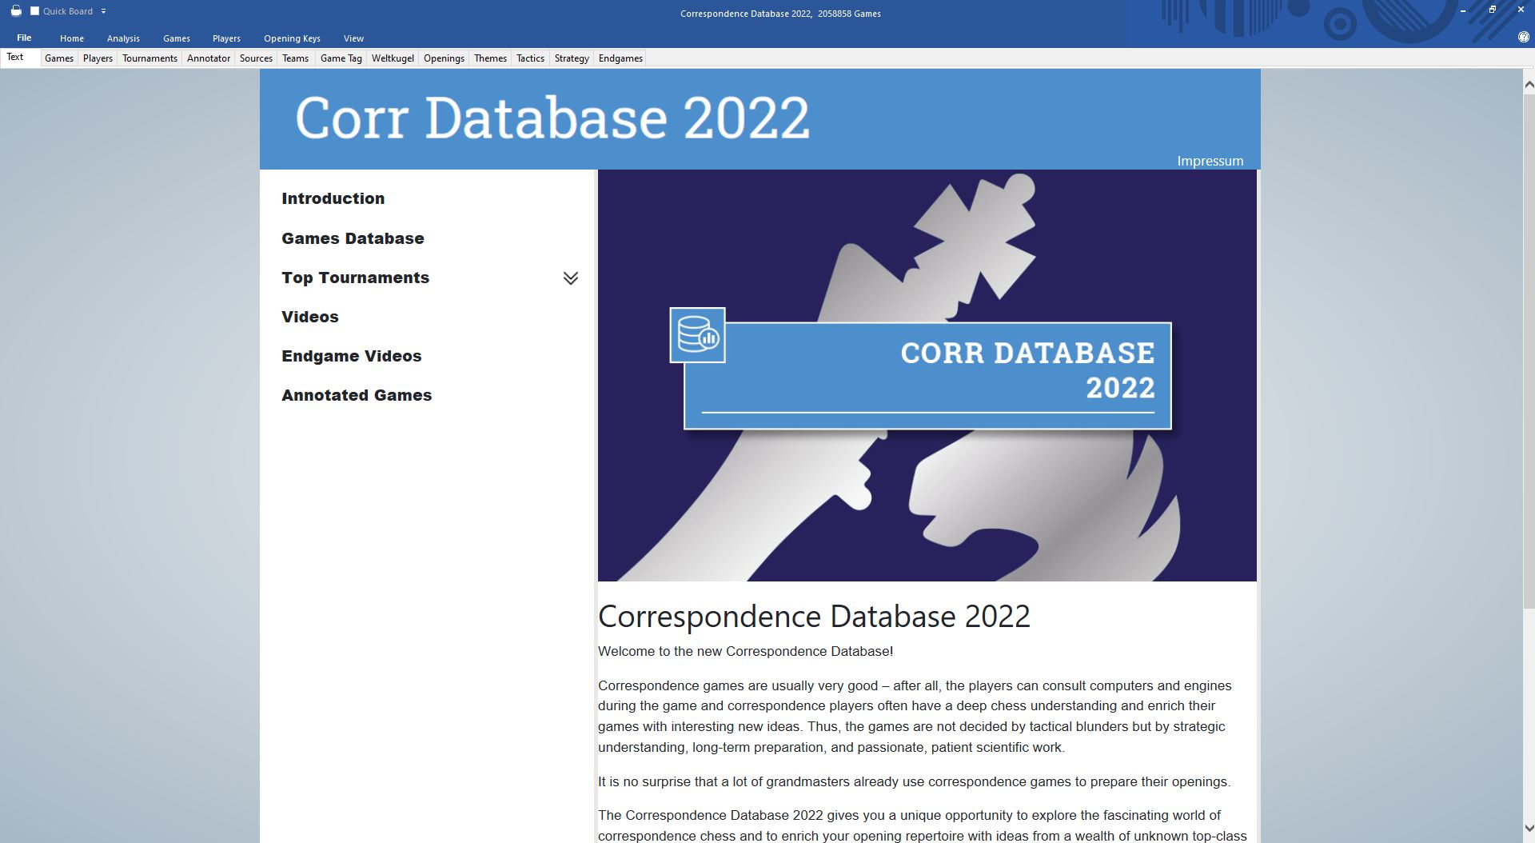Open the help icon at top right
This screenshot has width=1535, height=843.
[x=1523, y=37]
